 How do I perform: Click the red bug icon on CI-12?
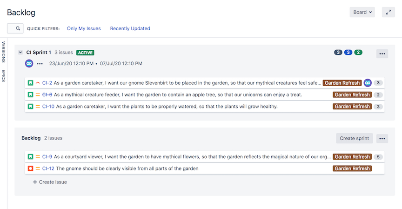(x=31, y=169)
